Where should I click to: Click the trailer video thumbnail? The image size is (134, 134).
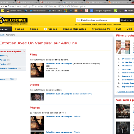click(37, 97)
